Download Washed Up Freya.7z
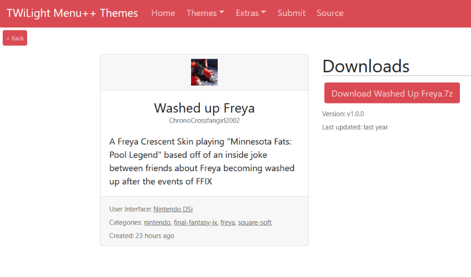471x277 pixels. 392,93
